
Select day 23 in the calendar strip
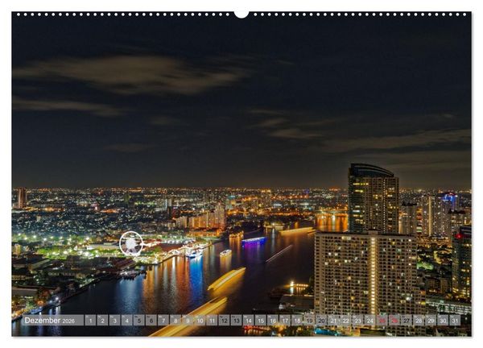coord(358,321)
